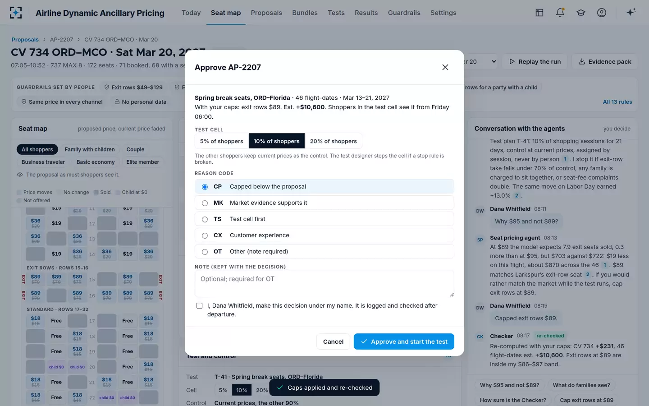Viewport: 649px width, 406px height.
Task: Click the shield icon on Same price in every channel
Action: coord(24,101)
